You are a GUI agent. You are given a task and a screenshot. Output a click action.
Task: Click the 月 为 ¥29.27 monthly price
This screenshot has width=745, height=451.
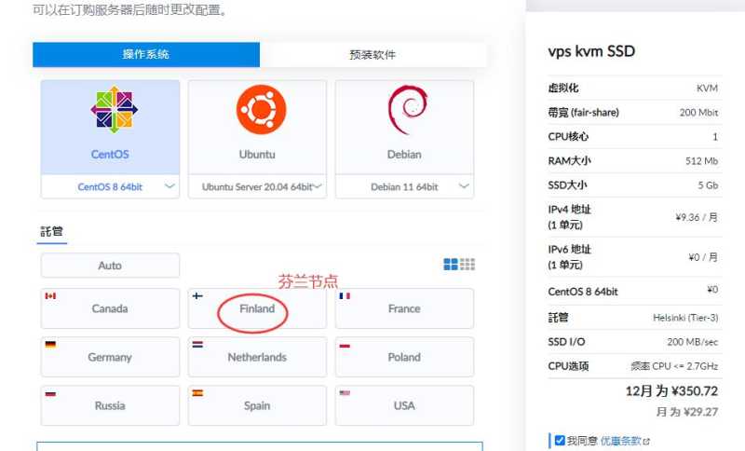pyautogui.click(x=687, y=412)
